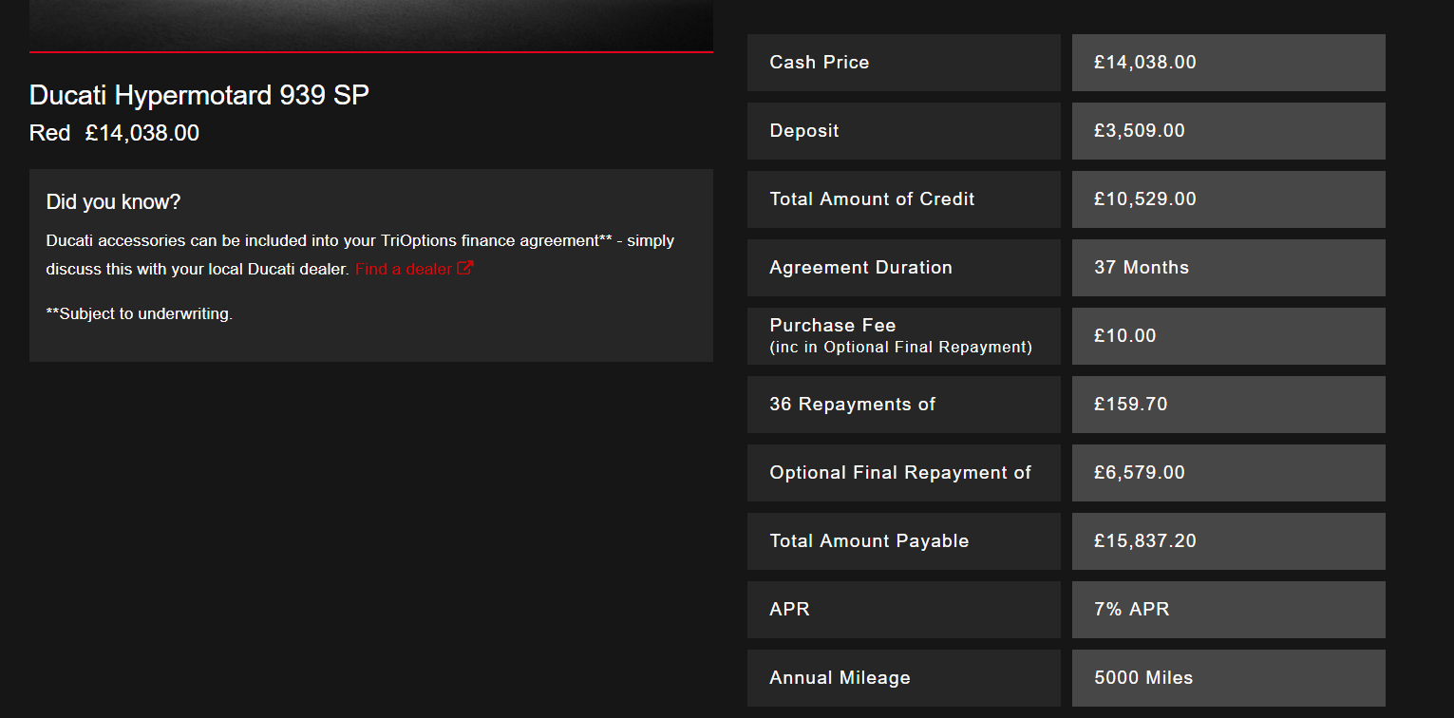Select the £3,509.00 deposit value
This screenshot has width=1454, height=718.
(1140, 131)
